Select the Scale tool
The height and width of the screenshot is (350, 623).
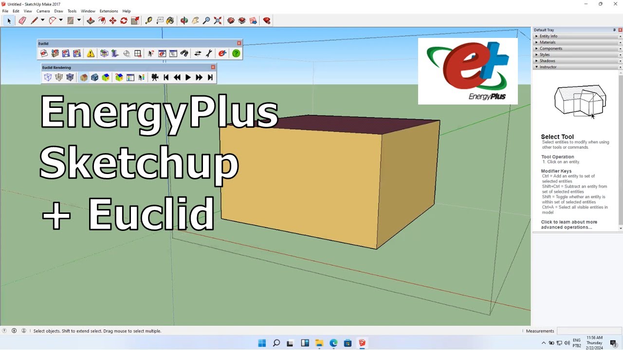135,20
